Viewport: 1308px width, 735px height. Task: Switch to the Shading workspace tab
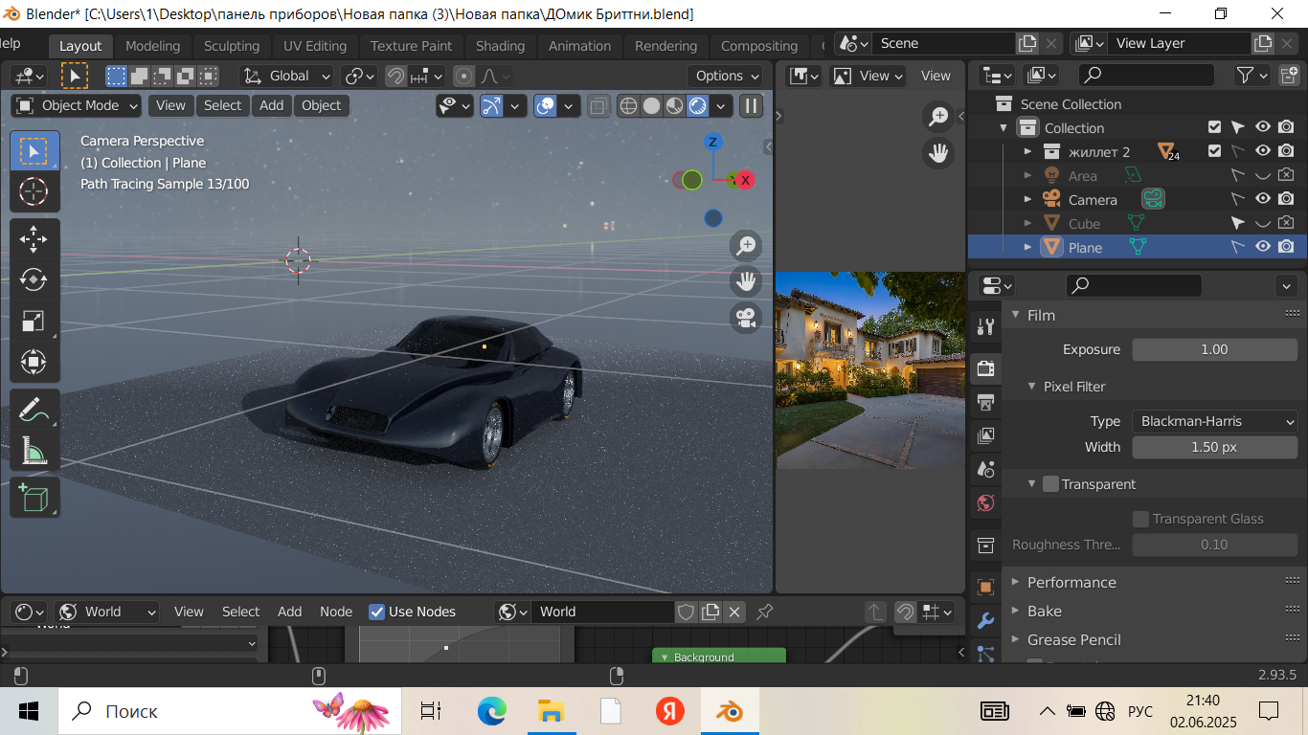(x=500, y=46)
